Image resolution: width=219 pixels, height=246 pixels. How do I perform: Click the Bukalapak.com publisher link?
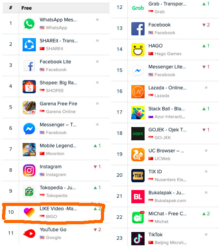point(170,201)
